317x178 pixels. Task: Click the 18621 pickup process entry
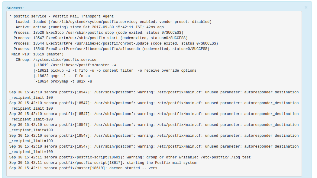(x=116, y=71)
